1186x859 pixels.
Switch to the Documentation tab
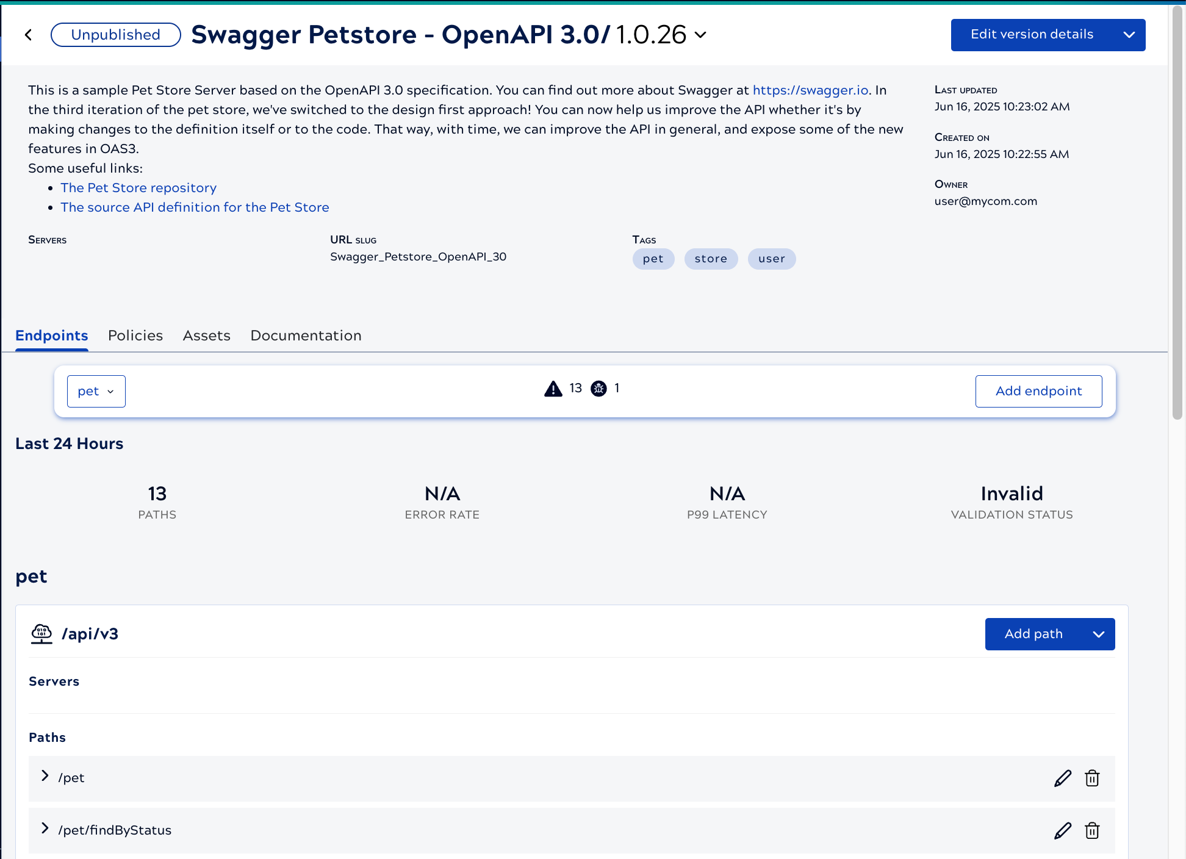[x=306, y=336]
